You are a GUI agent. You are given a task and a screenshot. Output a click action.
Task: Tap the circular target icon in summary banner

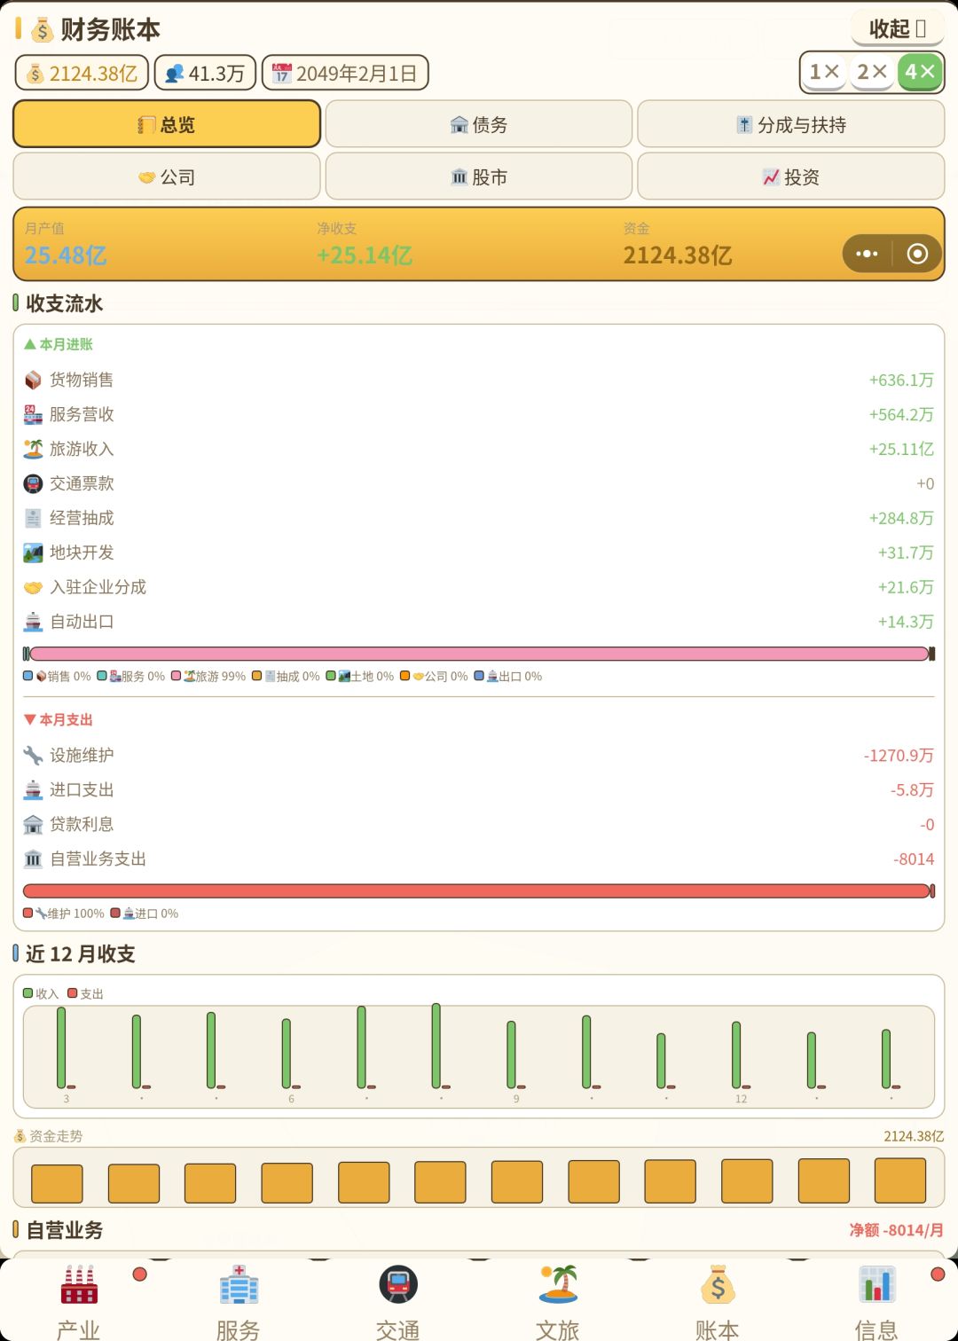pyautogui.click(x=917, y=255)
